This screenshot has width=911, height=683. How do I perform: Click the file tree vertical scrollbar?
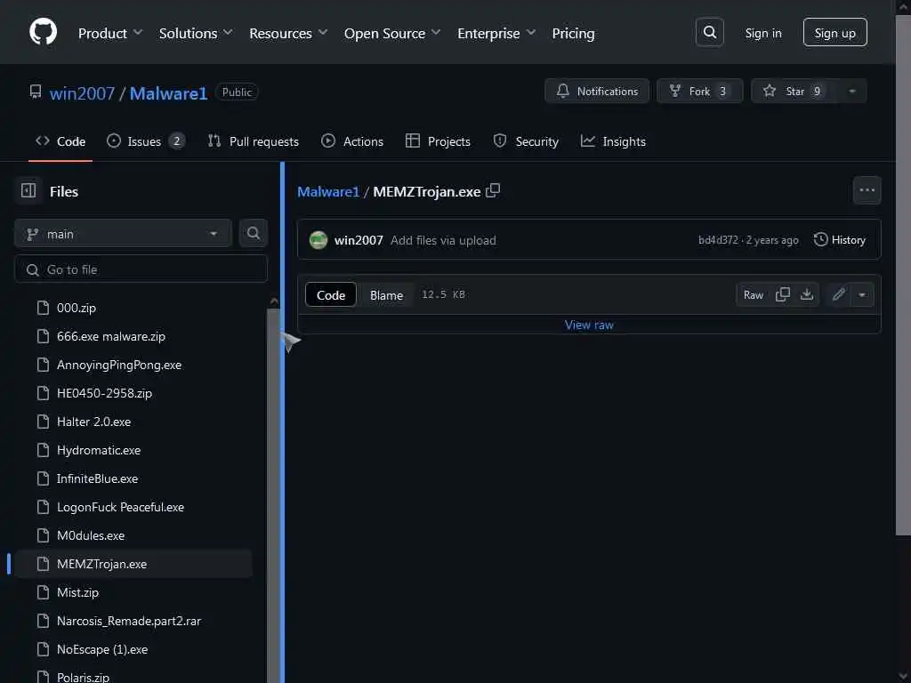[x=273, y=494]
